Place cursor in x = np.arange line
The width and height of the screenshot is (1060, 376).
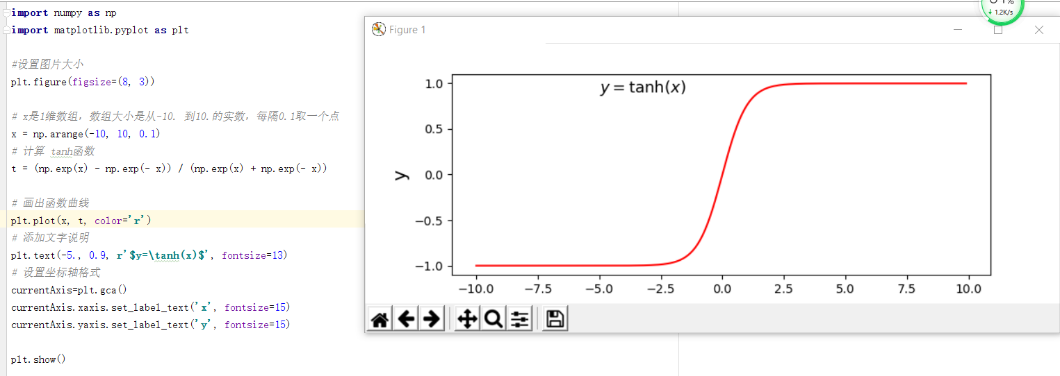pyautogui.click(x=86, y=134)
